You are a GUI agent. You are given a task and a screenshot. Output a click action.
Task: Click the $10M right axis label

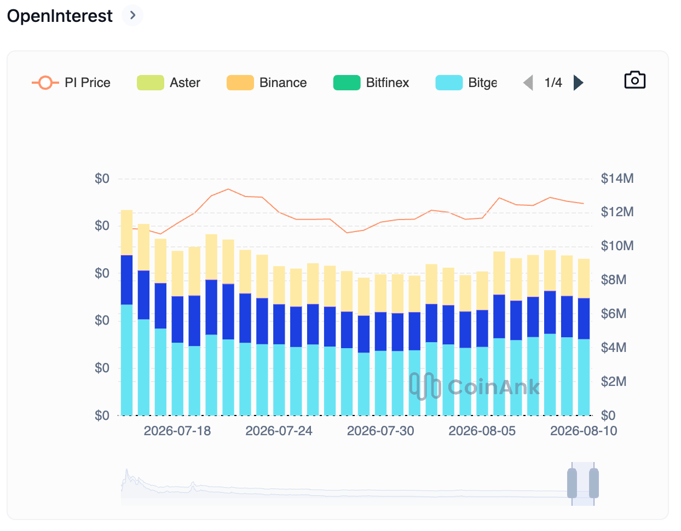tap(617, 246)
